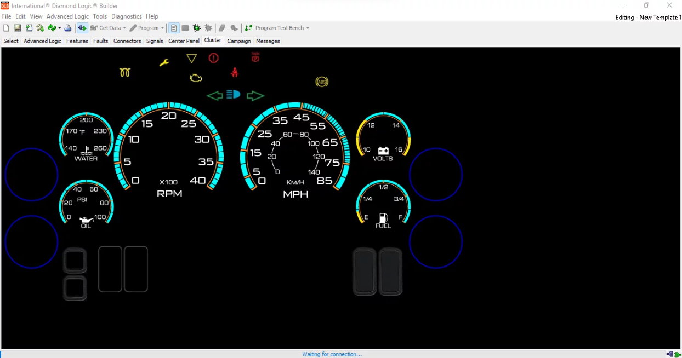Click the wrench service indicator in the cluster
The height and width of the screenshot is (358, 682).
pyautogui.click(x=164, y=62)
